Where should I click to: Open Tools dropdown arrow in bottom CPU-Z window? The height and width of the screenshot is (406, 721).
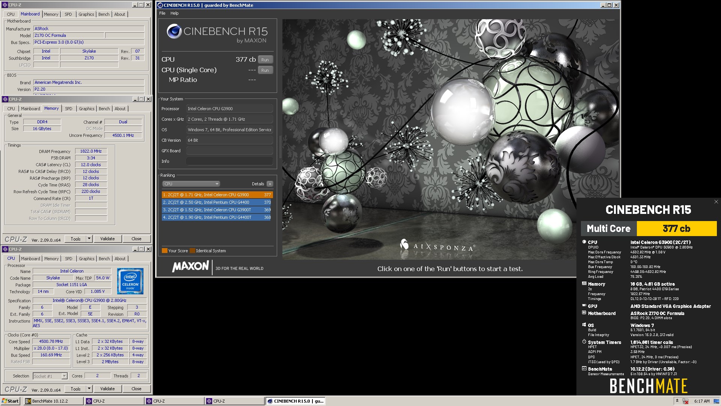pyautogui.click(x=89, y=389)
